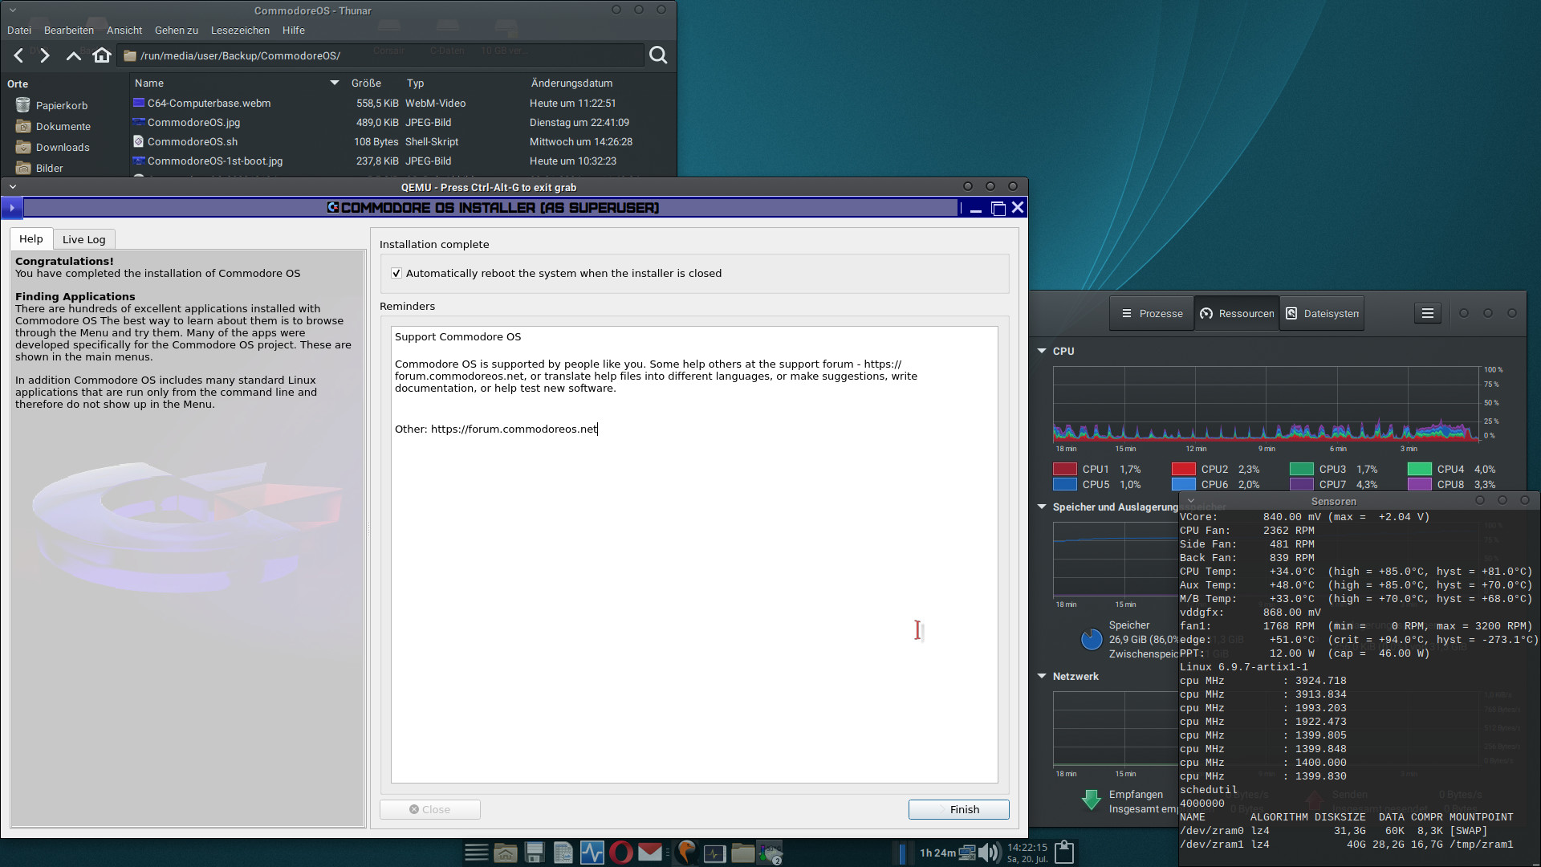Open the system monitor hamburger menu
This screenshot has width=1541, height=867.
(1427, 313)
